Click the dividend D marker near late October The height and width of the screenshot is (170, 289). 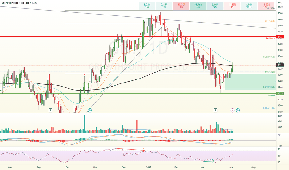click(x=90, y=110)
